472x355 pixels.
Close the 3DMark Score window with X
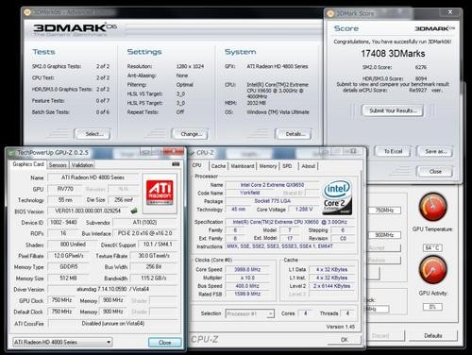[x=450, y=12]
